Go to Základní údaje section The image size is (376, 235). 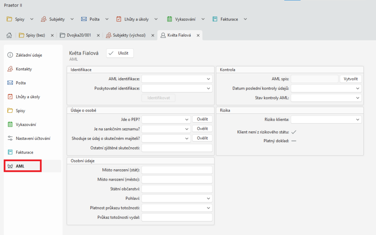click(x=29, y=55)
